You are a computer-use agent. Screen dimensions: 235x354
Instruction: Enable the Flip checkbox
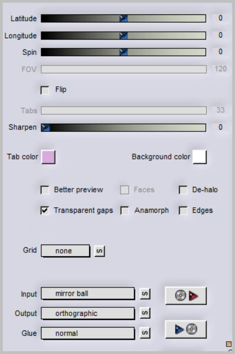click(45, 90)
